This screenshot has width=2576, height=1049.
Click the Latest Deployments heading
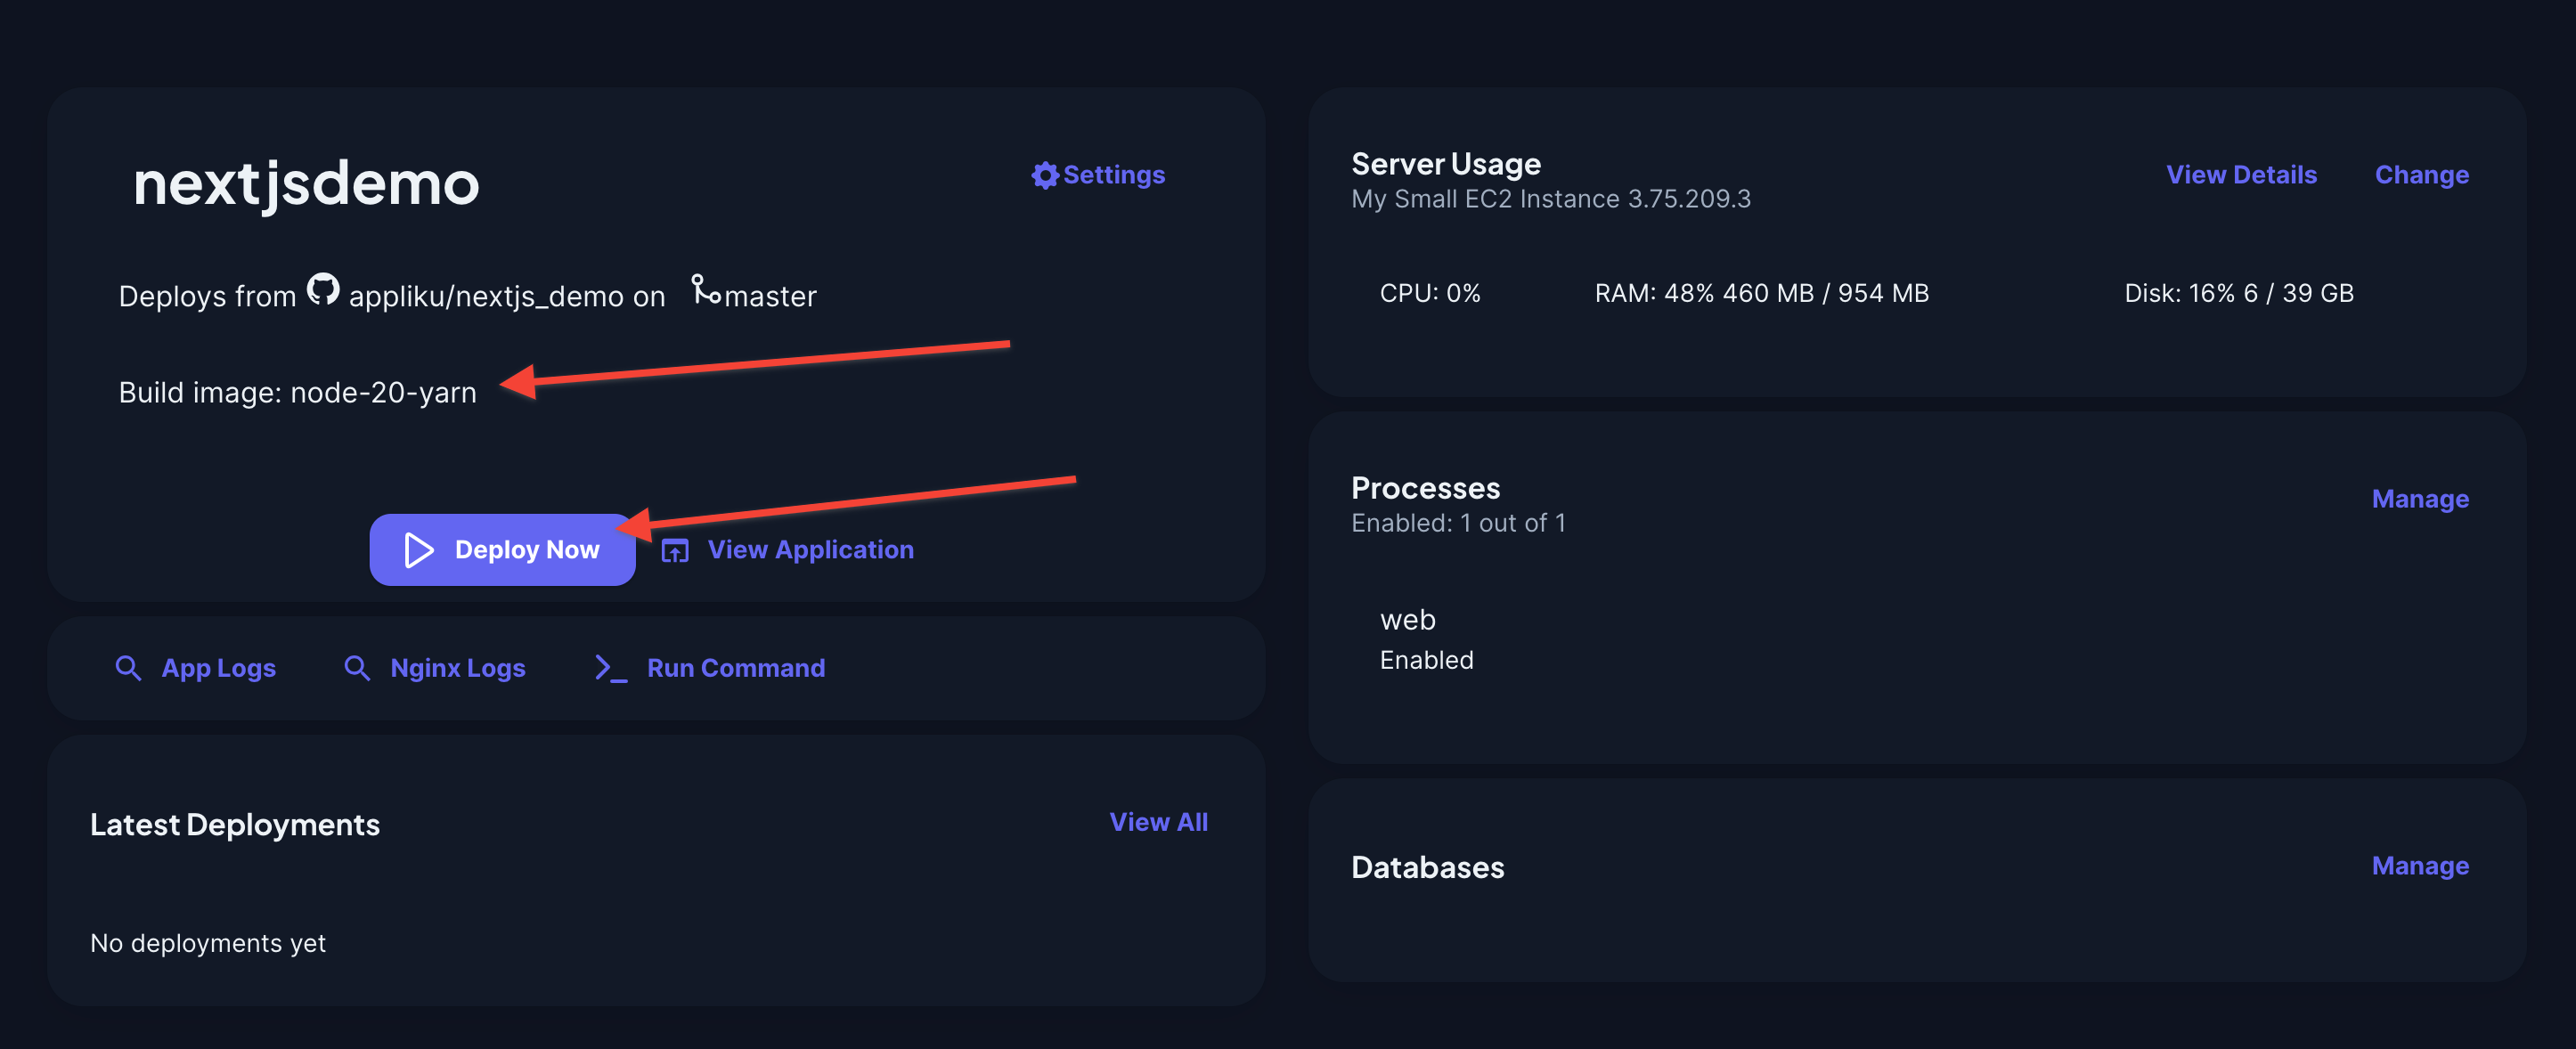pos(235,825)
